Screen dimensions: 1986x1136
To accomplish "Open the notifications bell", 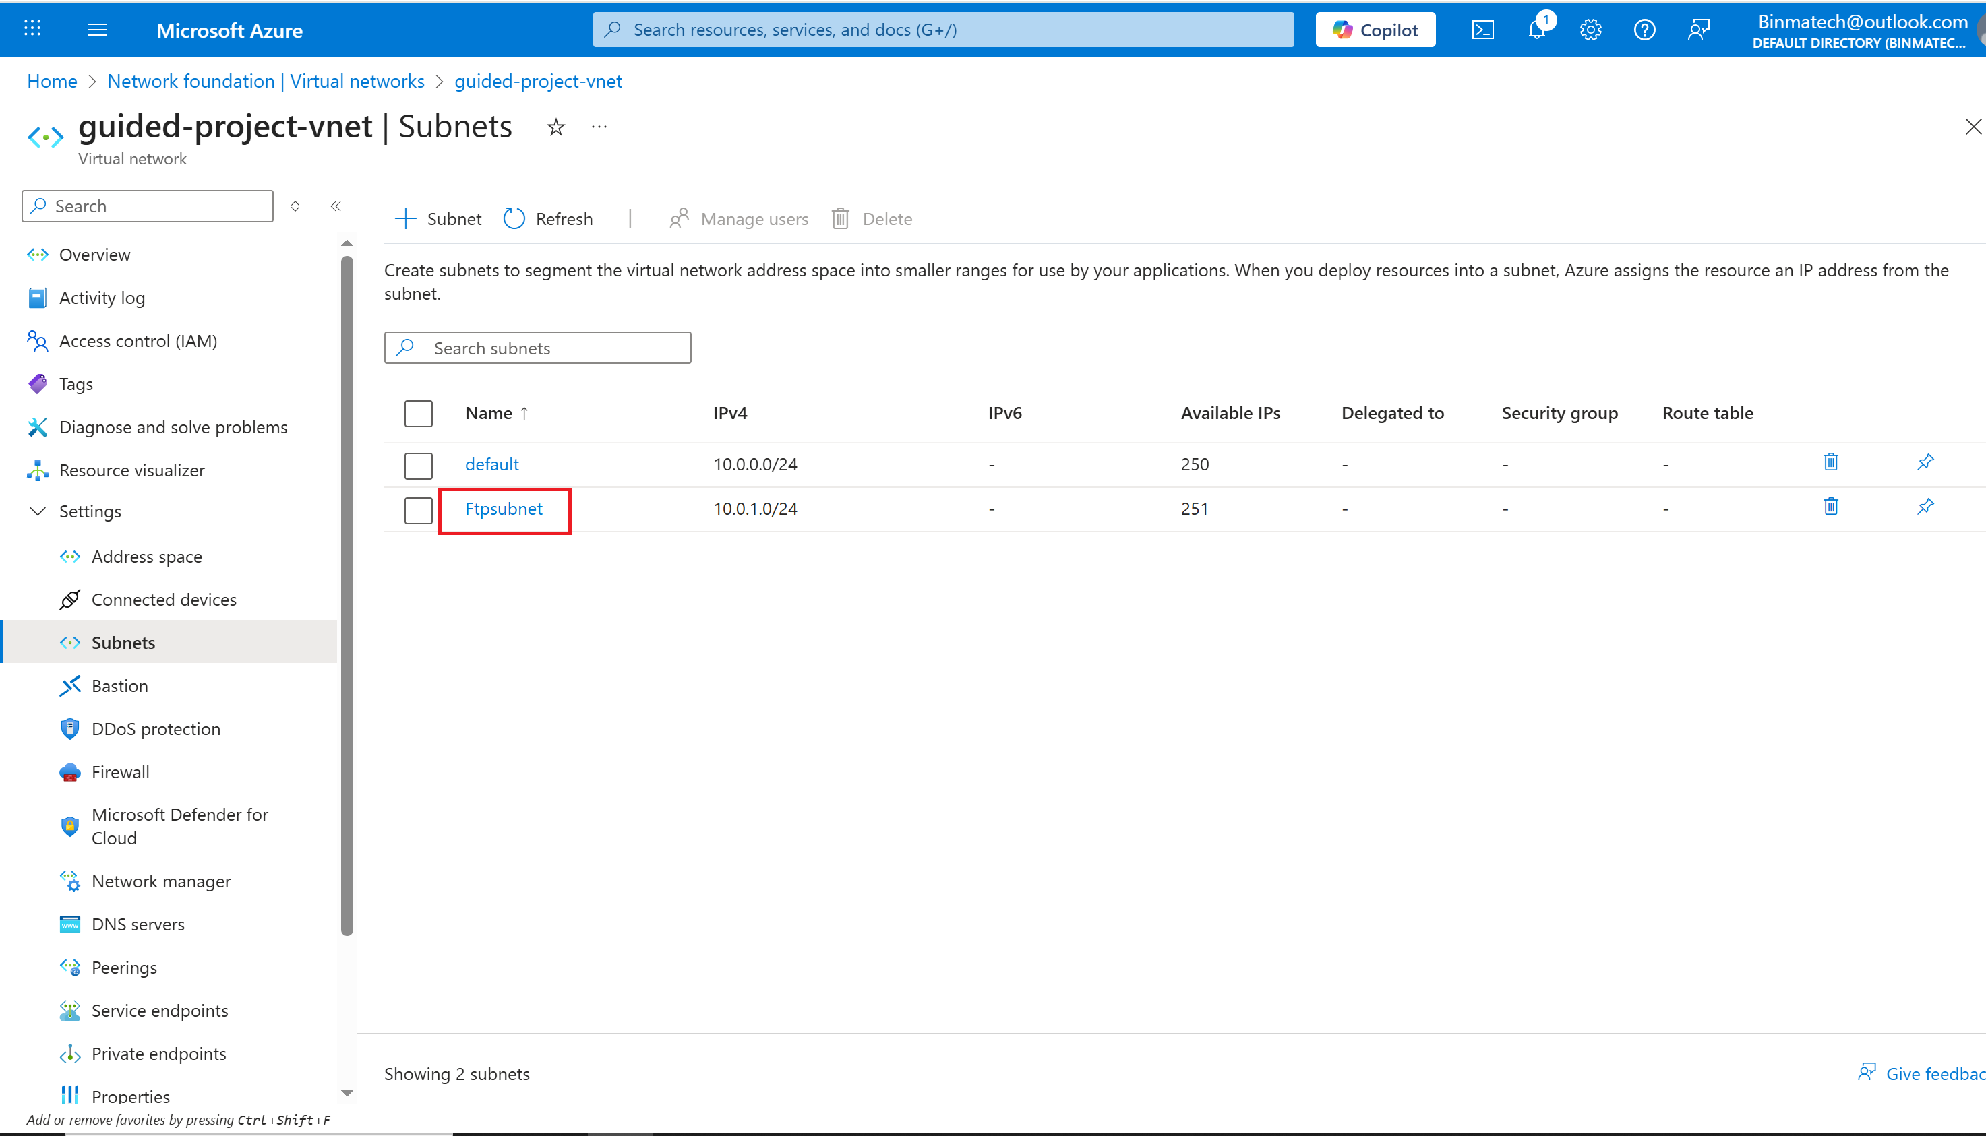I will 1536,30.
